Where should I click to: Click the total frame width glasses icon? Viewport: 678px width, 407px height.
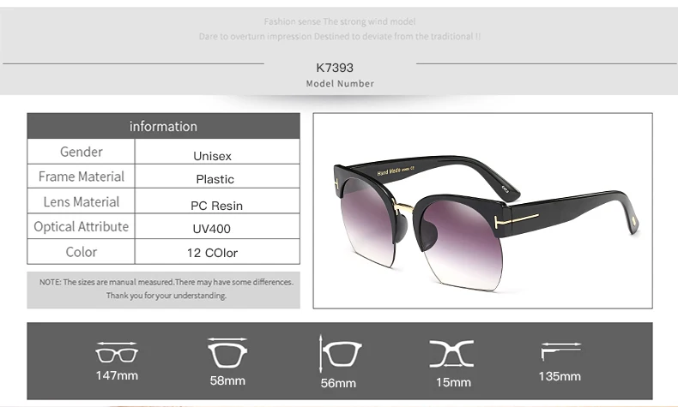pos(117,352)
